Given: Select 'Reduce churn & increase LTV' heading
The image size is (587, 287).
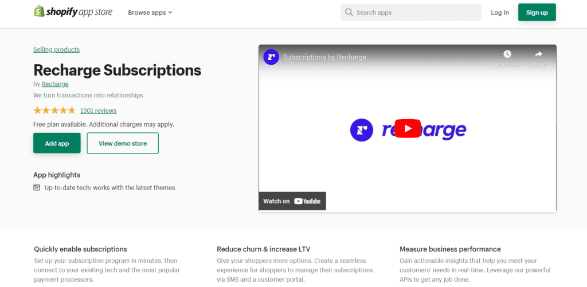Looking at the screenshot, I should coord(264,249).
